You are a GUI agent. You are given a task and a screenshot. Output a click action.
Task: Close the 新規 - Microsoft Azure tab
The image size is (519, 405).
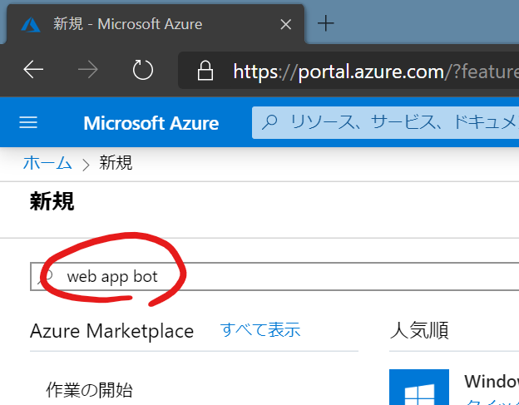point(285,24)
